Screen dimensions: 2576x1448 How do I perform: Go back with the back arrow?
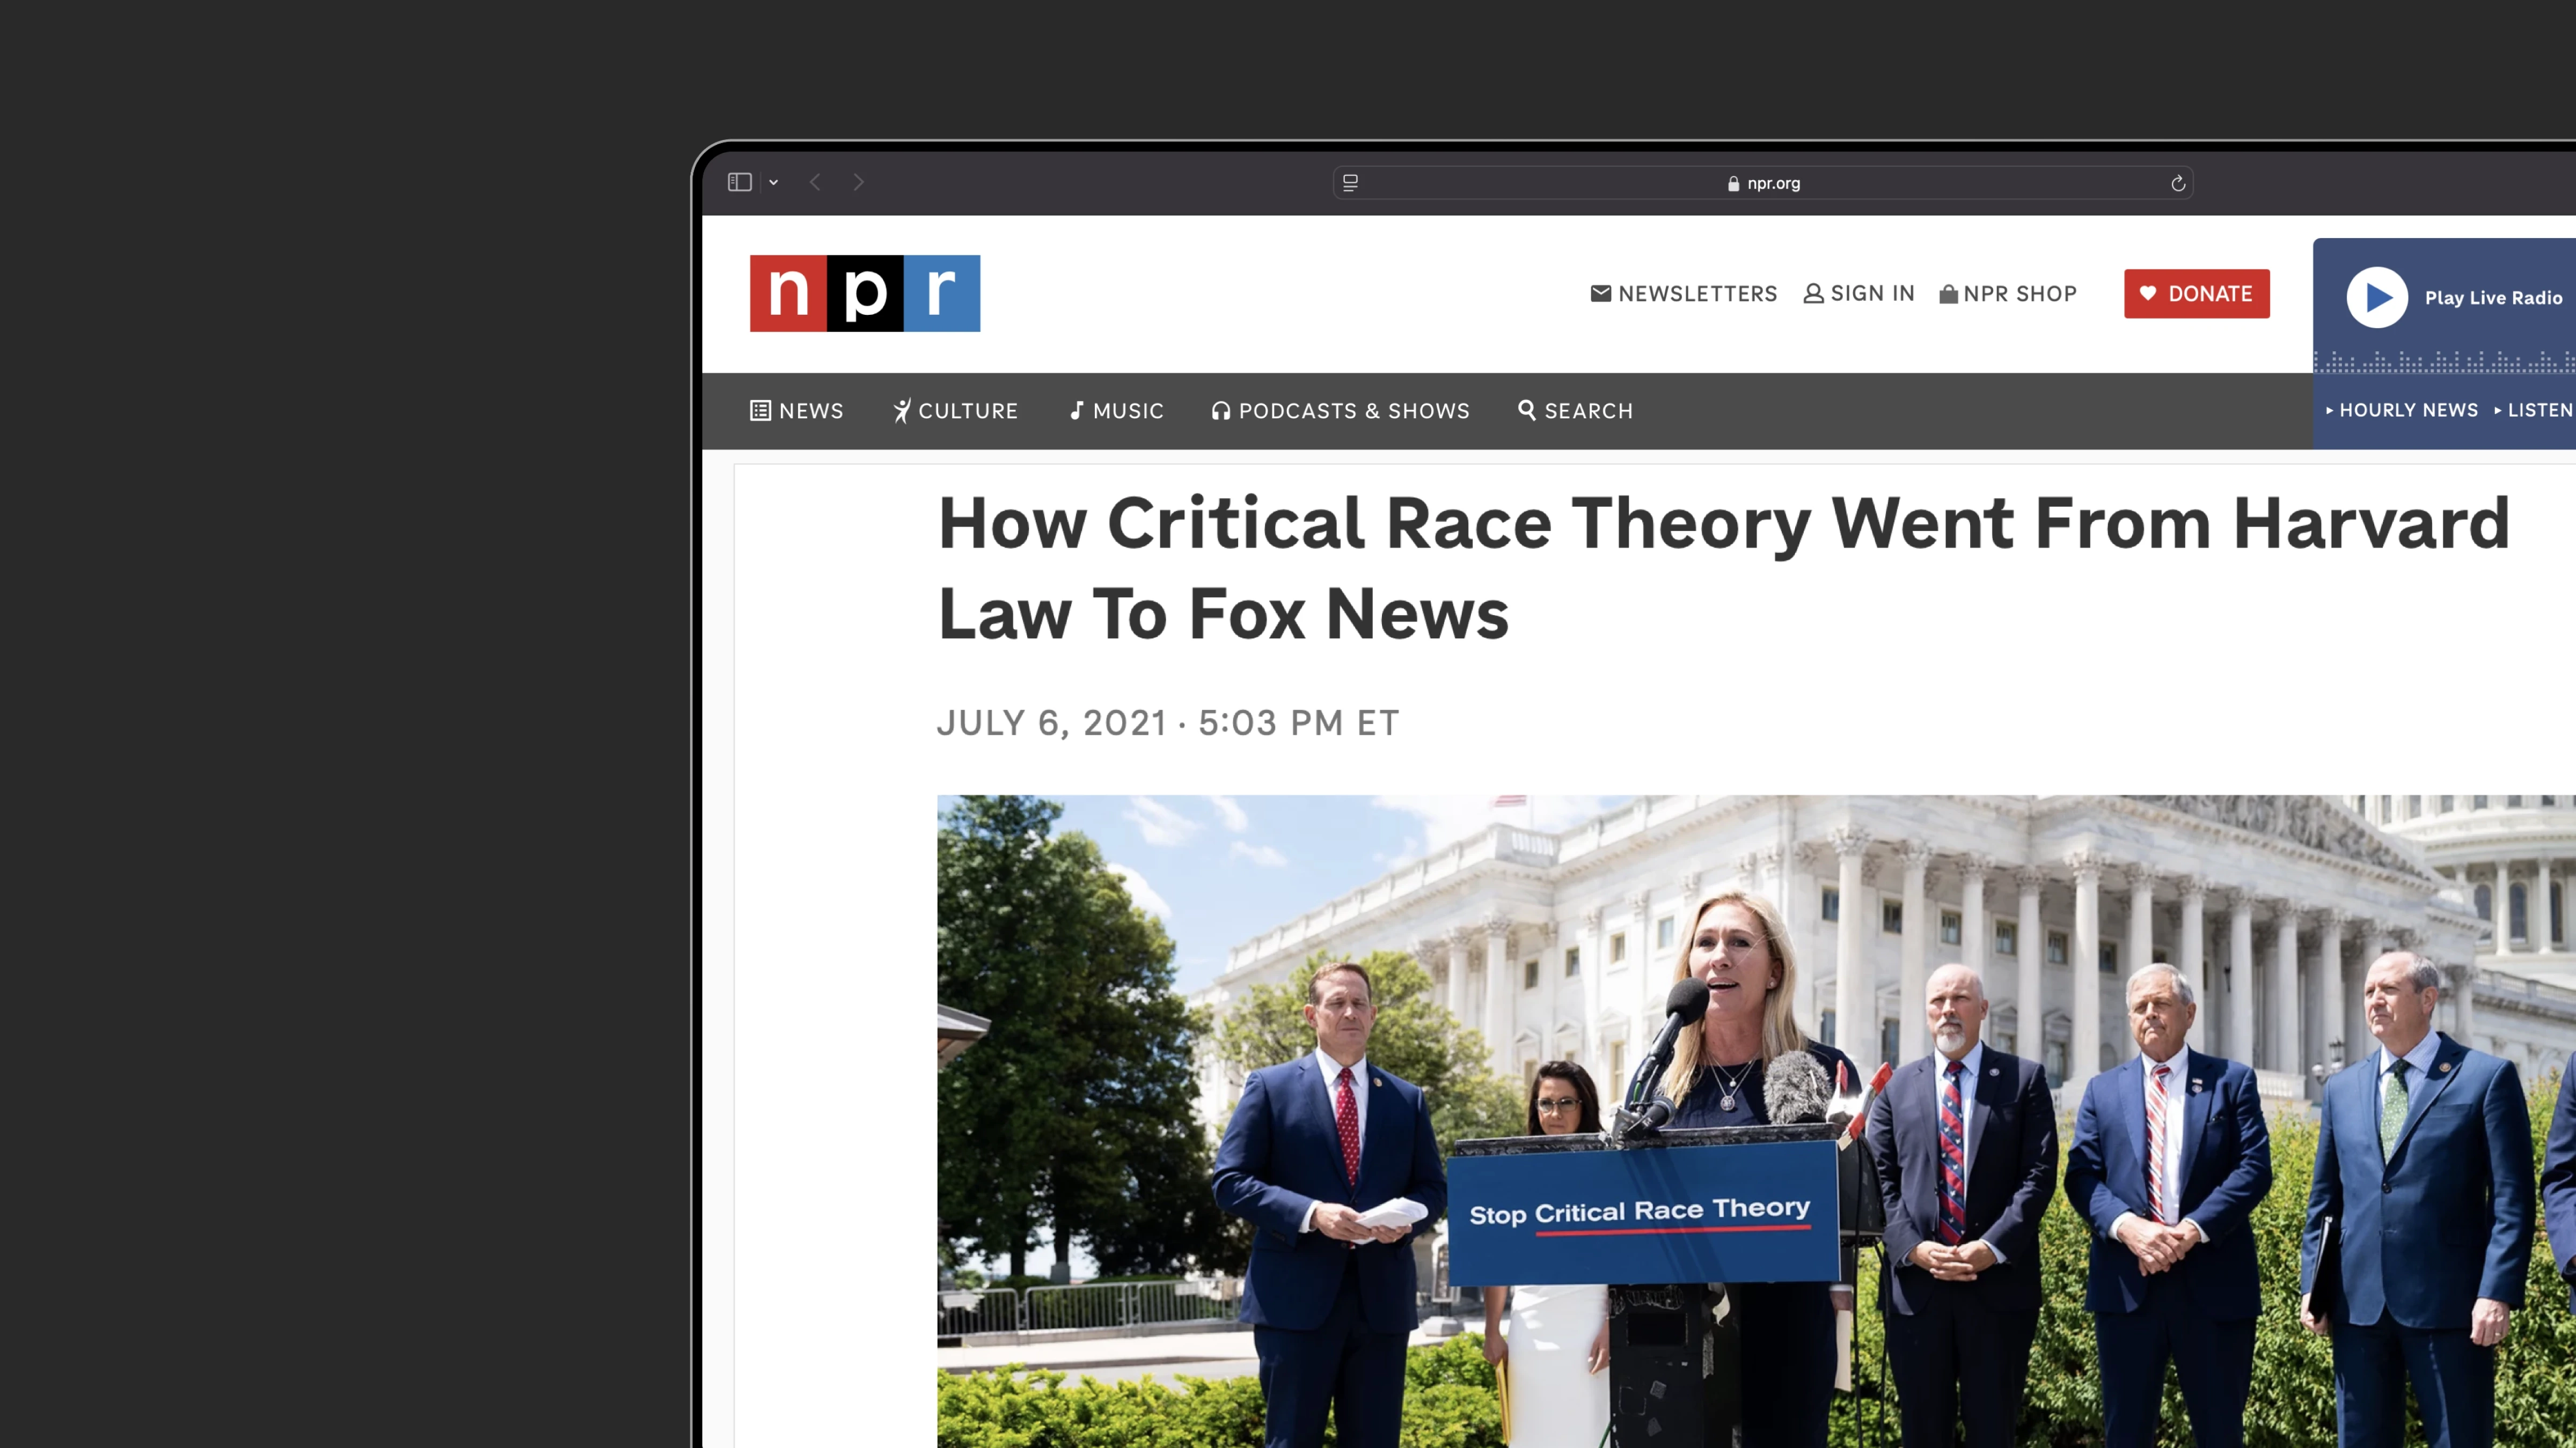point(815,182)
